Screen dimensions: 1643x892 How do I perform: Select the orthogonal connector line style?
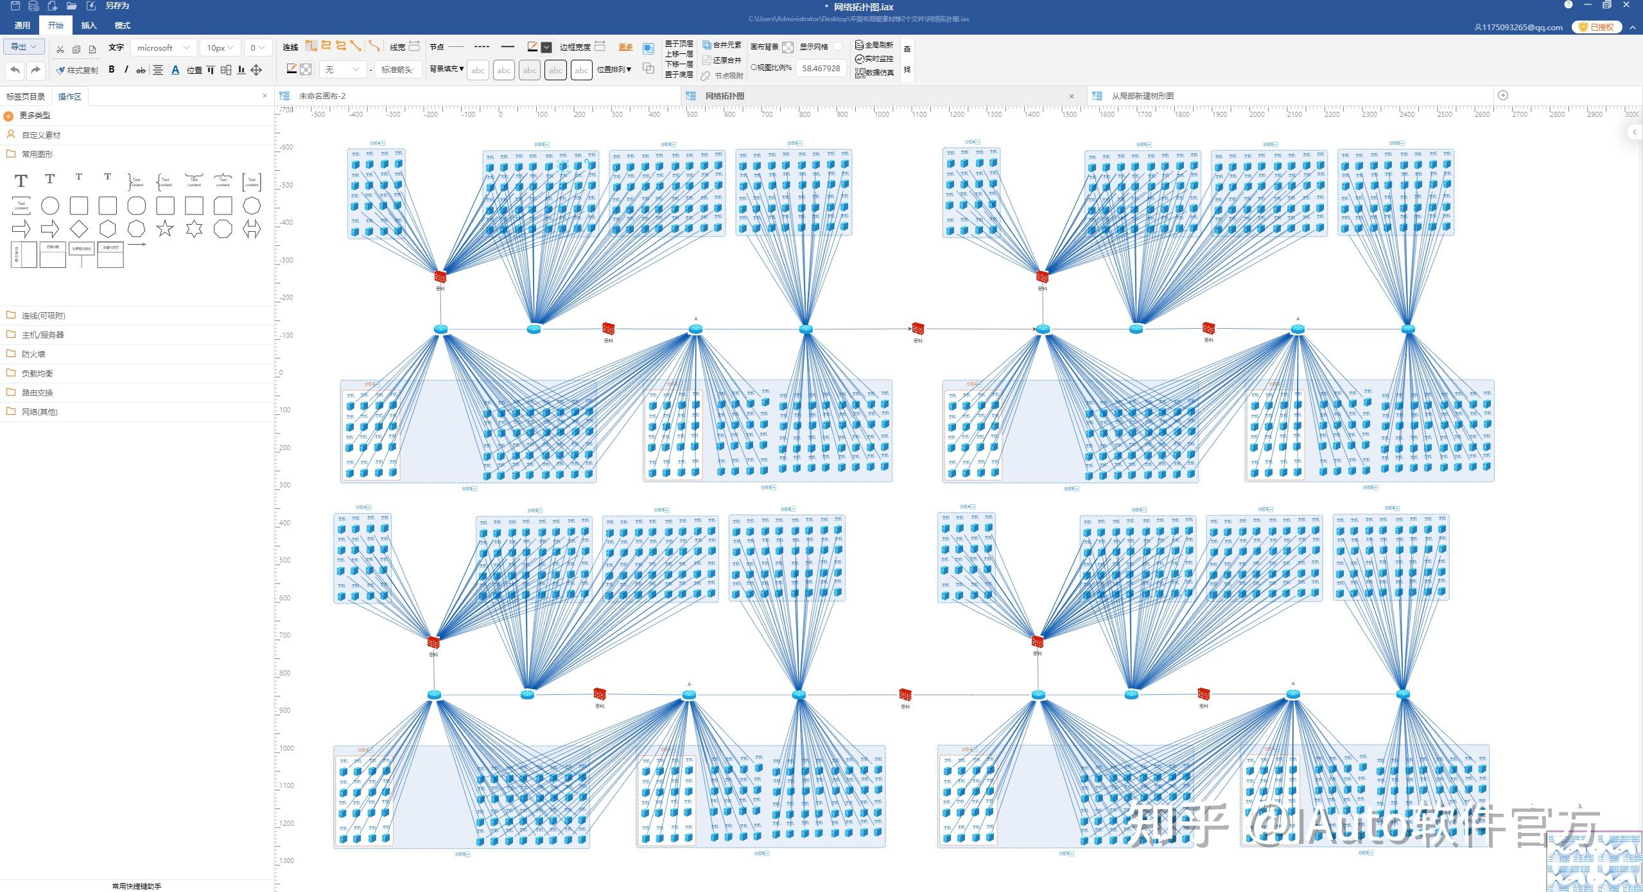(311, 46)
